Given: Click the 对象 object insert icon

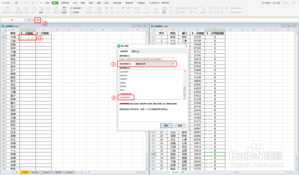Looking at the screenshot, I should click(x=193, y=8).
